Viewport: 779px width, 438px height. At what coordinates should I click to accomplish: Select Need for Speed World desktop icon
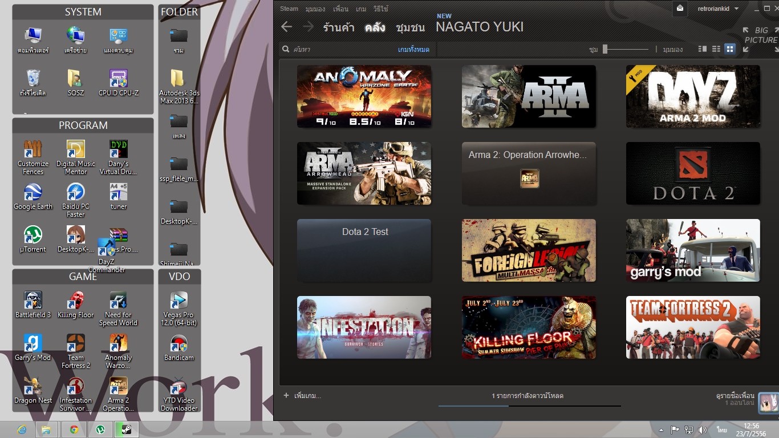(x=119, y=309)
